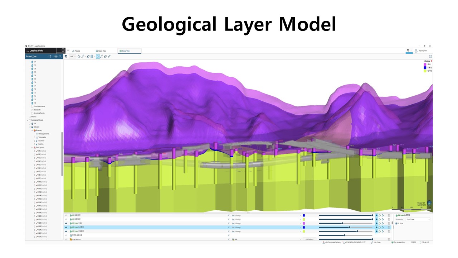
Task: Collapse the Fault System tree node
Action: 32,148
